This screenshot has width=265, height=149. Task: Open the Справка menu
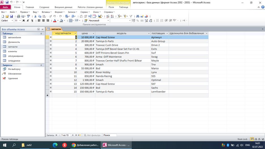coord(109,12)
